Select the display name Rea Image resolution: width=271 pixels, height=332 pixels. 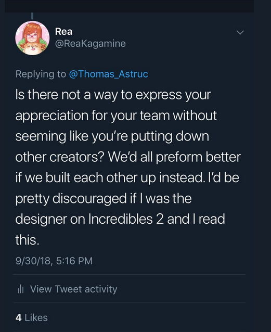click(64, 32)
